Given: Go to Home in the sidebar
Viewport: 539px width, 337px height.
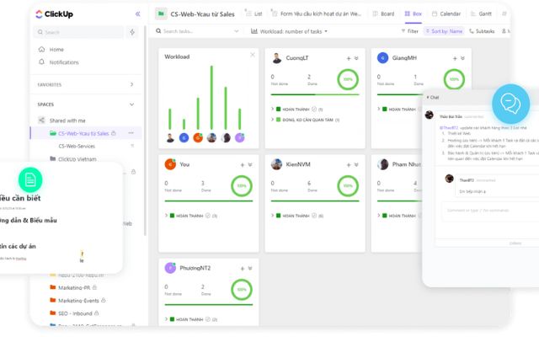Looking at the screenshot, I should [x=56, y=50].
